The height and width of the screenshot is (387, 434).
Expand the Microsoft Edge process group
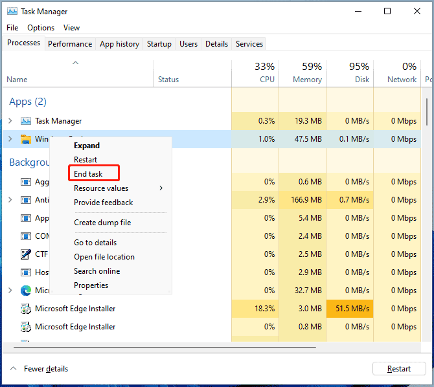(x=10, y=290)
